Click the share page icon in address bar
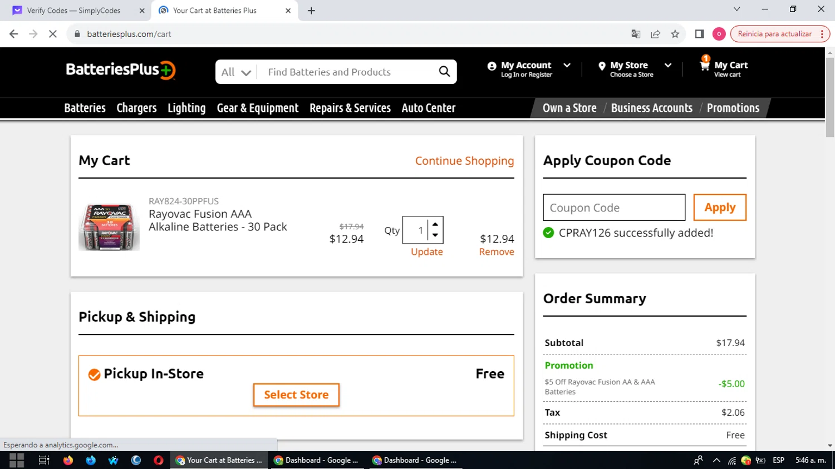The image size is (835, 469). coord(656,34)
